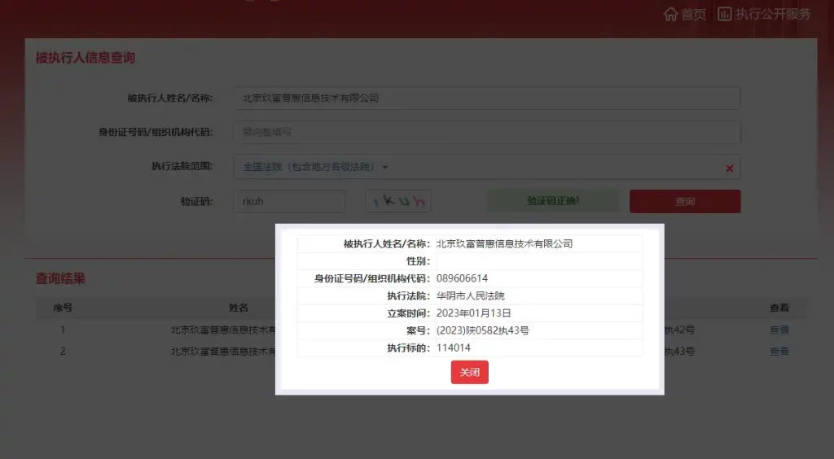The image size is (834, 459).
Task: Click the small caret arrow after 全国法院
Action: tap(385, 168)
